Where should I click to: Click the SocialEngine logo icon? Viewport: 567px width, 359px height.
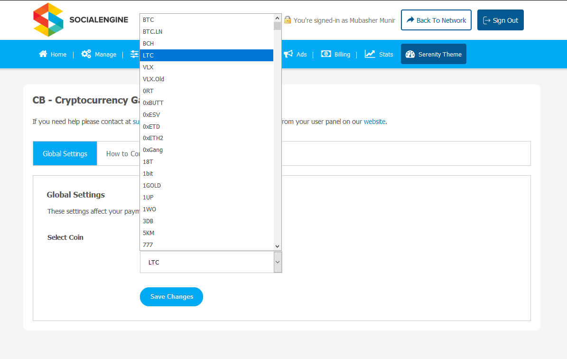click(x=48, y=20)
